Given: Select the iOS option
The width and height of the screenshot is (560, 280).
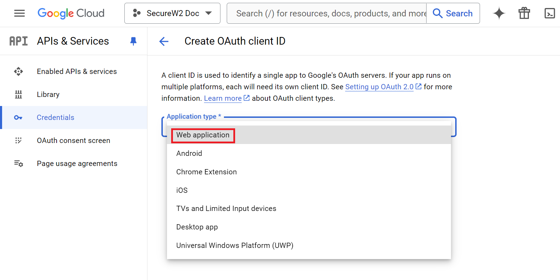Looking at the screenshot, I should [x=182, y=190].
